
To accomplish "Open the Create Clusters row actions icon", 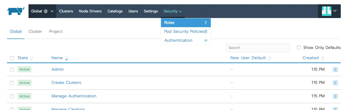I will tap(335, 83).
